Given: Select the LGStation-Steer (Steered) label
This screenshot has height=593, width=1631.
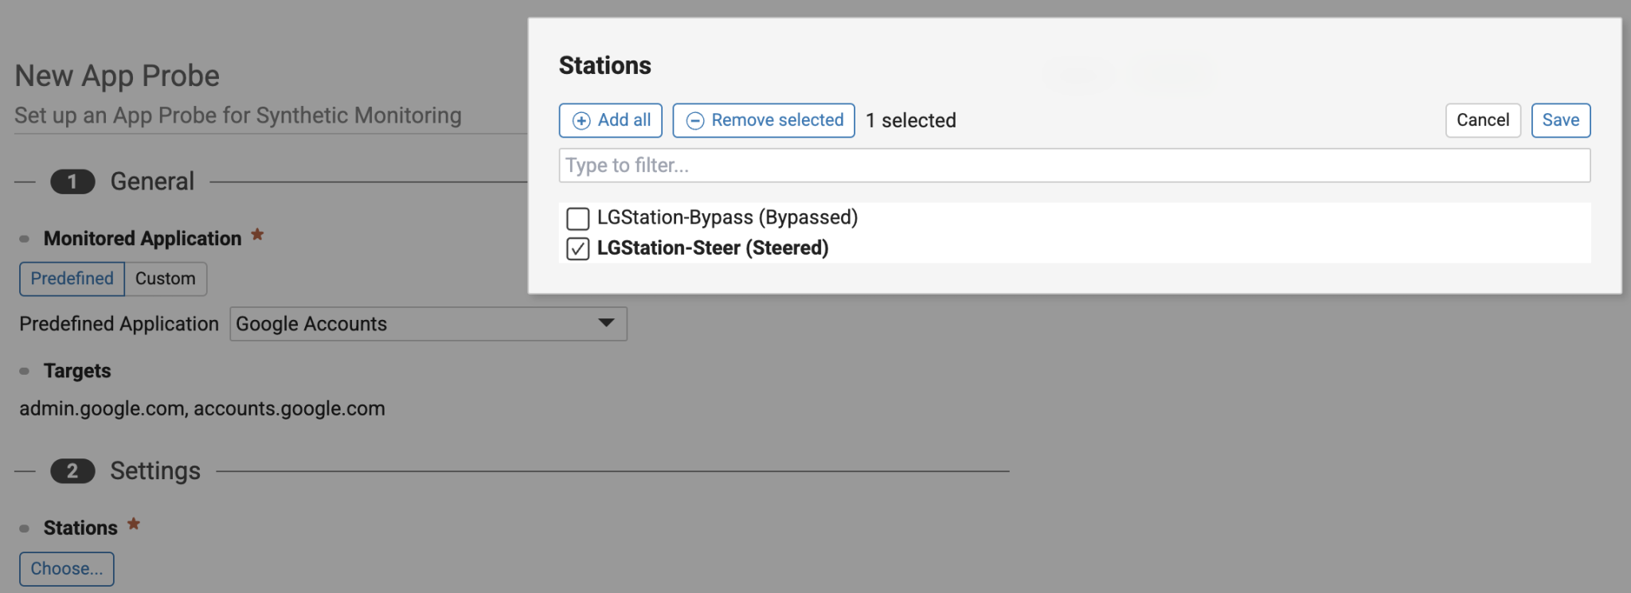Looking at the screenshot, I should coord(712,248).
